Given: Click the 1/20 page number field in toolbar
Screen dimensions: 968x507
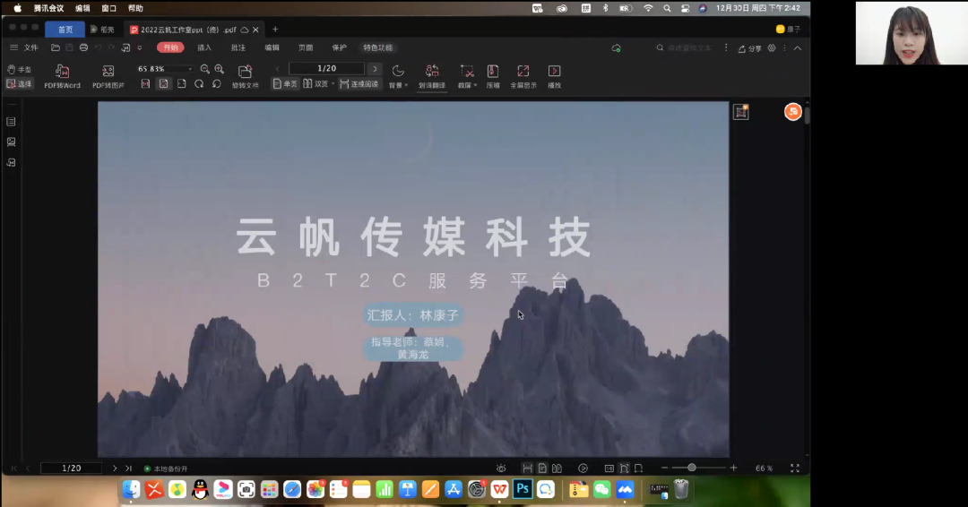Looking at the screenshot, I should pos(326,69).
